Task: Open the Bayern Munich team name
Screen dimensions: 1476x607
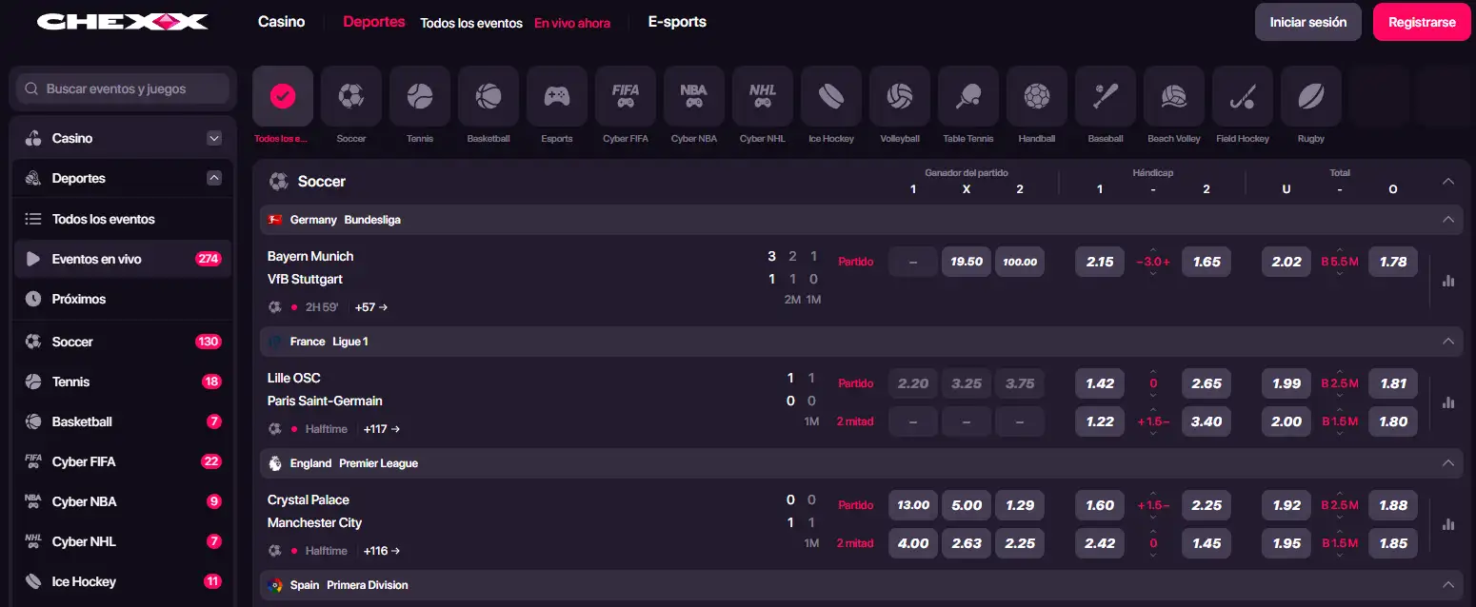Action: pos(310,256)
